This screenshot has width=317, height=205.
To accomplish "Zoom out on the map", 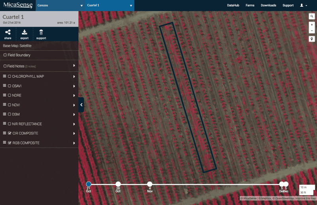I will tap(312, 31).
